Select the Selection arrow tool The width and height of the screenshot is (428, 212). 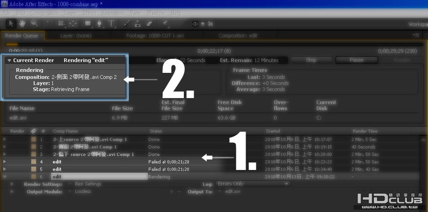point(11,24)
